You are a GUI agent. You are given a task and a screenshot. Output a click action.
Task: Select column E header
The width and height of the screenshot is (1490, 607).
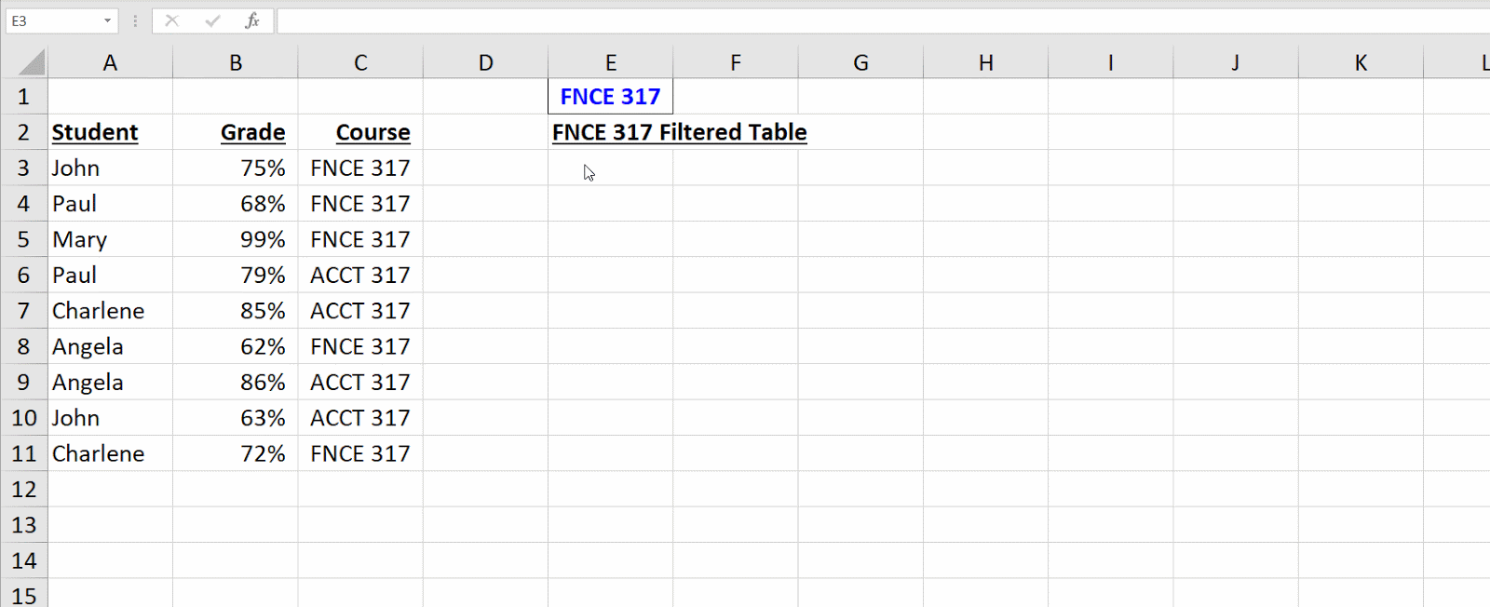point(610,63)
